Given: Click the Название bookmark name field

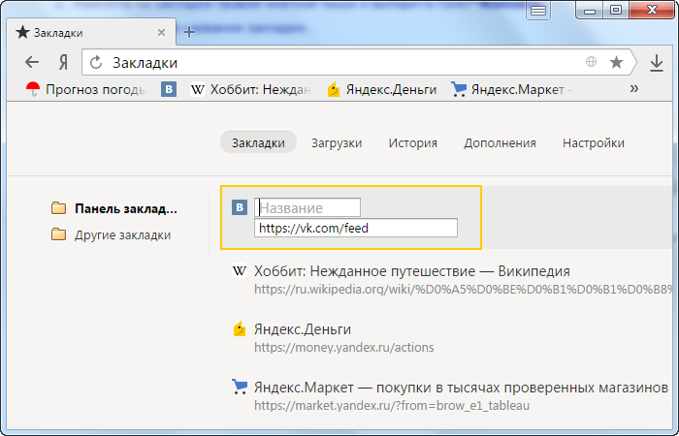Looking at the screenshot, I should pyautogui.click(x=307, y=207).
